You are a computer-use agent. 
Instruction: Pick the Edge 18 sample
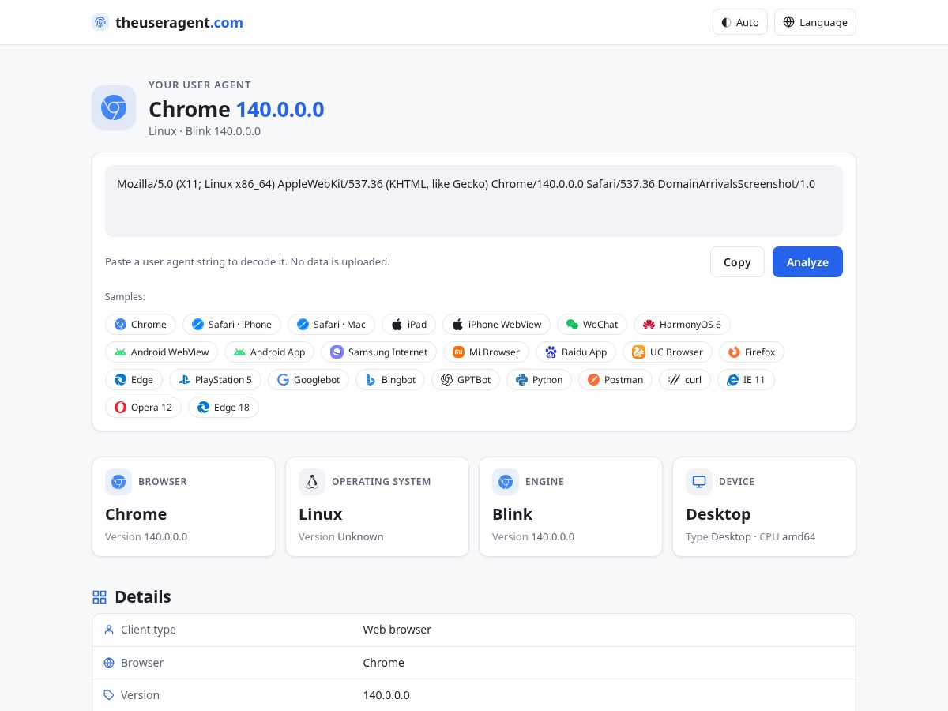point(223,408)
